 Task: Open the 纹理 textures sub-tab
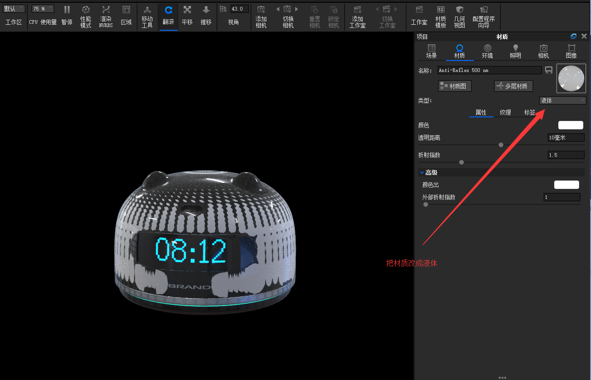506,112
